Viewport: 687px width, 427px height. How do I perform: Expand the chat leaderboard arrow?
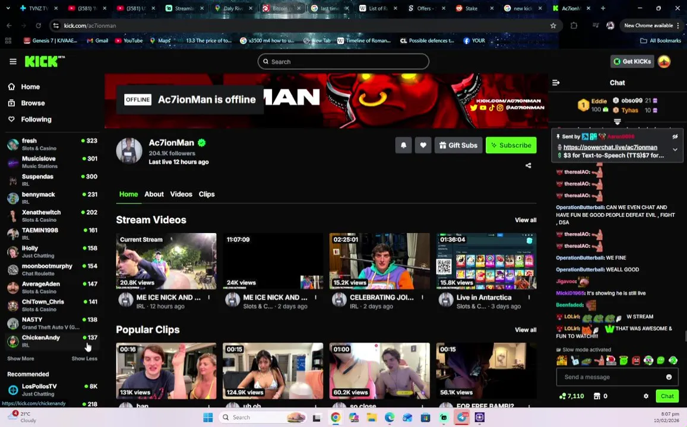pyautogui.click(x=618, y=122)
